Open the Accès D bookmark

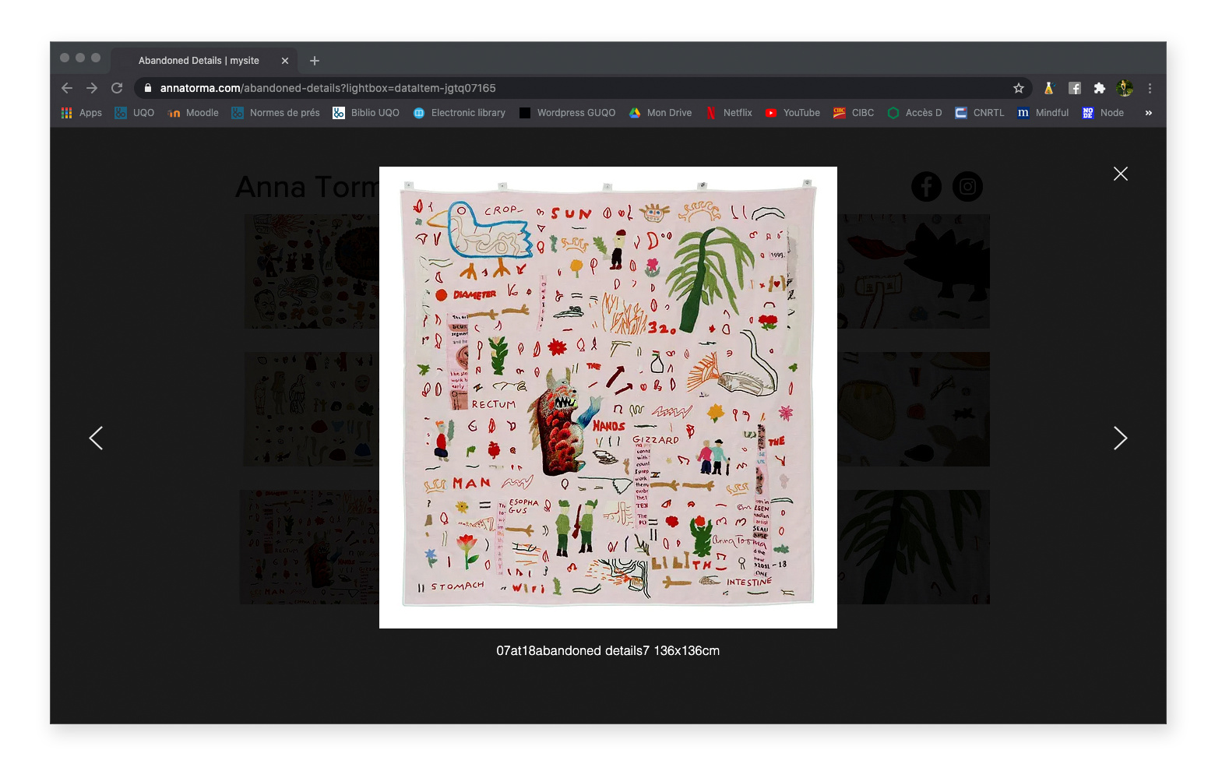pos(914,113)
